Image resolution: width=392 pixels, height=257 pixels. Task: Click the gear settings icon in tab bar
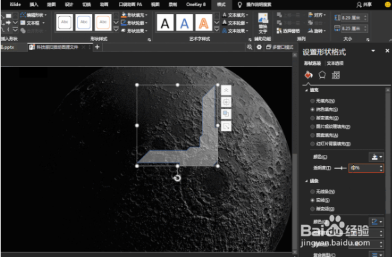(259, 47)
